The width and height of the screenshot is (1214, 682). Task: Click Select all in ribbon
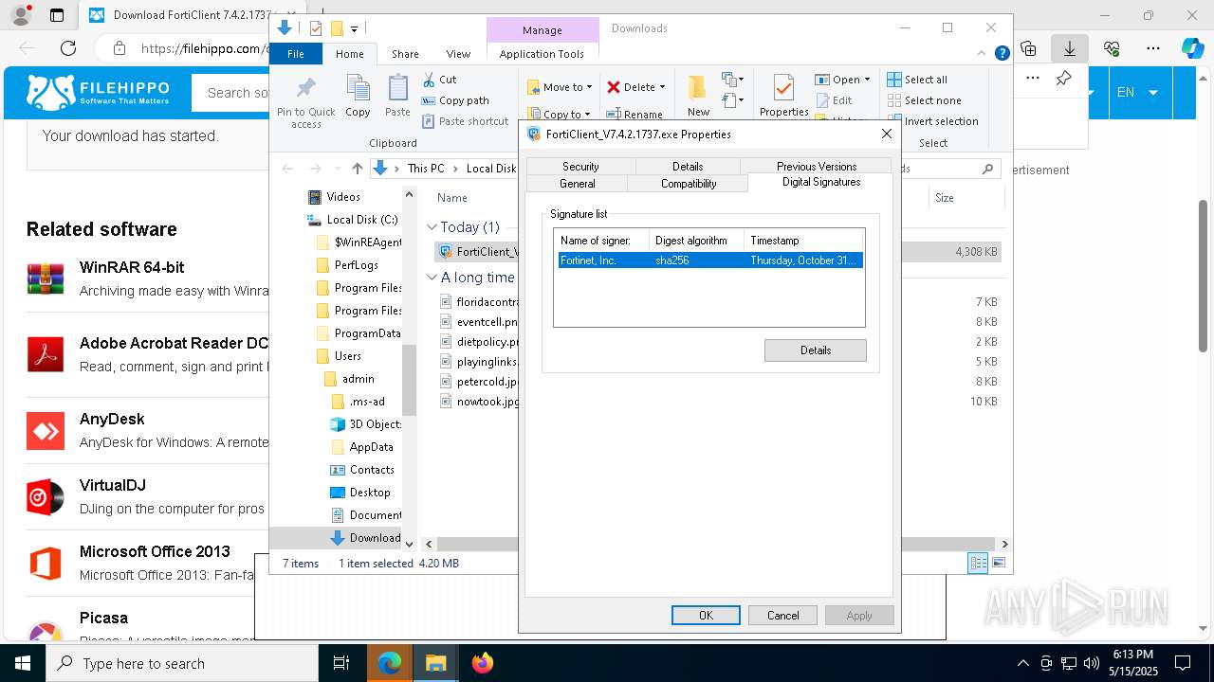click(x=917, y=80)
